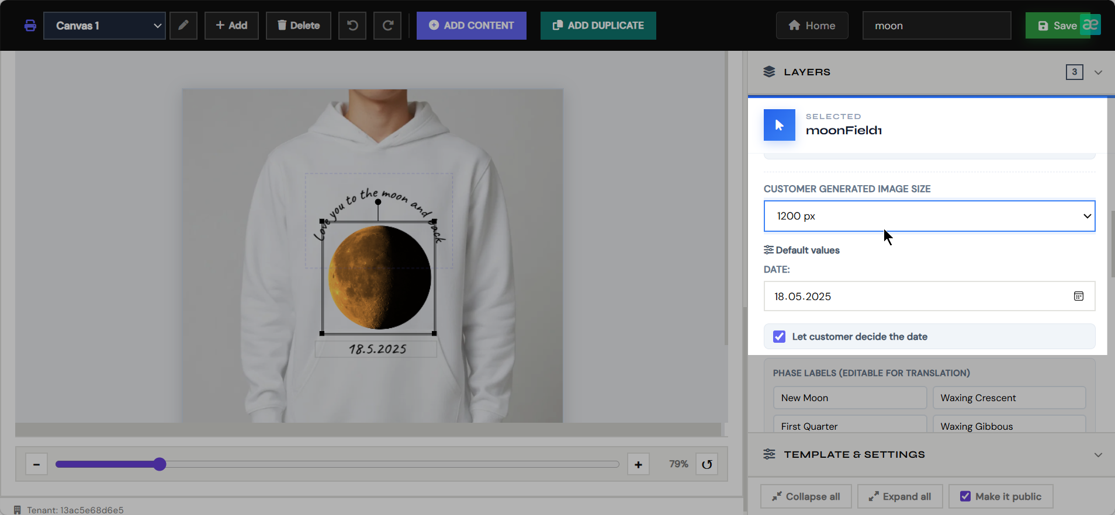Toggle the Make it public checkbox
The height and width of the screenshot is (515, 1115).
(x=965, y=496)
